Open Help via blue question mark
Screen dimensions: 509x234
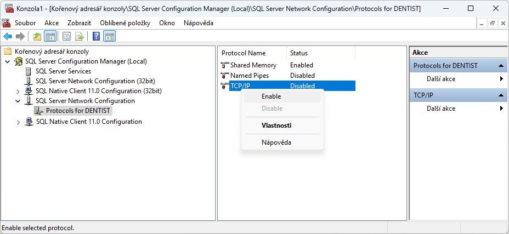[x=96, y=36]
